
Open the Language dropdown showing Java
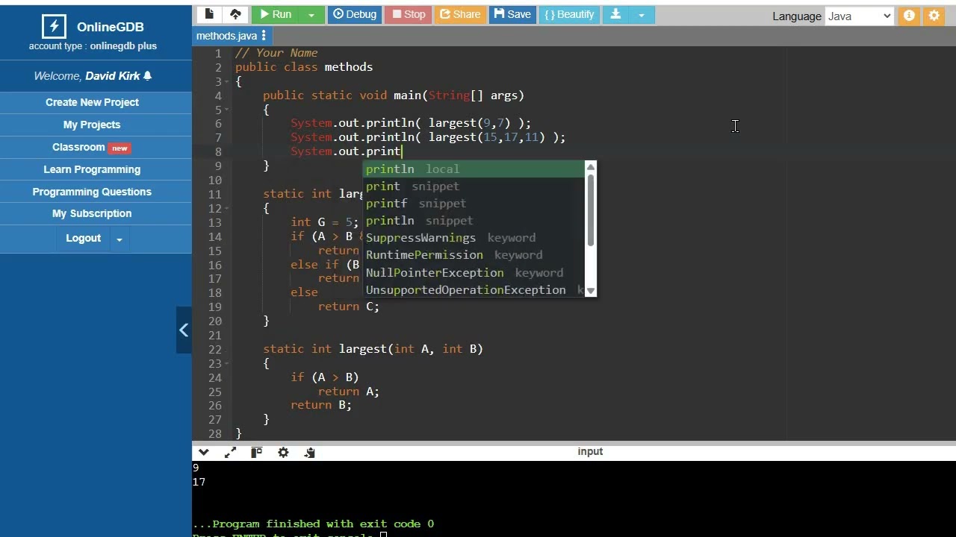[859, 16]
